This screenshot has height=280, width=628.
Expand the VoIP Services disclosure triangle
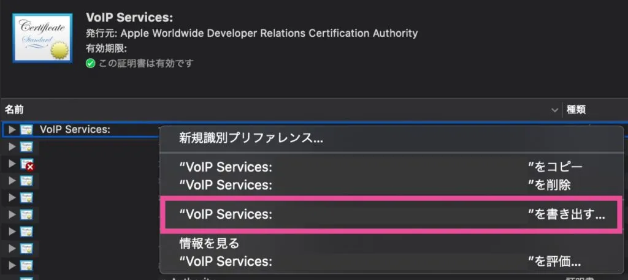[12, 129]
